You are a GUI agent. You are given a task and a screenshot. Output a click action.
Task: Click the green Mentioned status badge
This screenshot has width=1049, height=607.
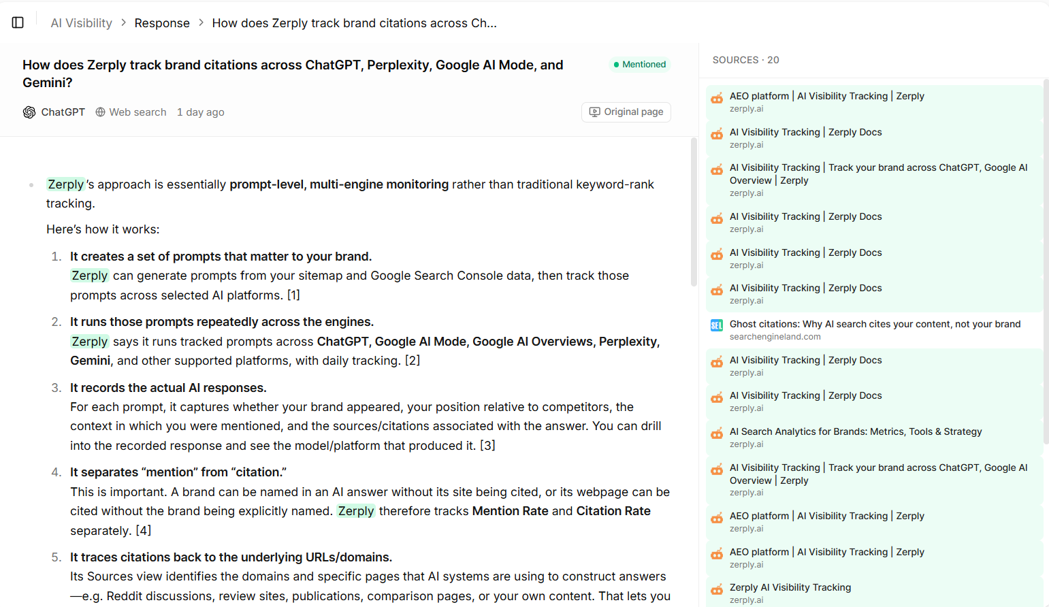tap(640, 65)
